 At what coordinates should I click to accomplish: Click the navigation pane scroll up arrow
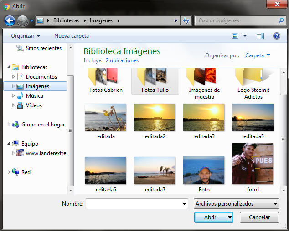point(71,47)
